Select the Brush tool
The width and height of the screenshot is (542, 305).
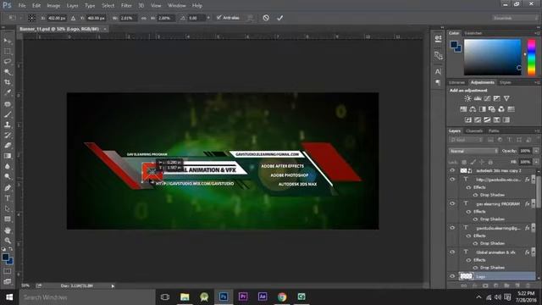(8, 114)
